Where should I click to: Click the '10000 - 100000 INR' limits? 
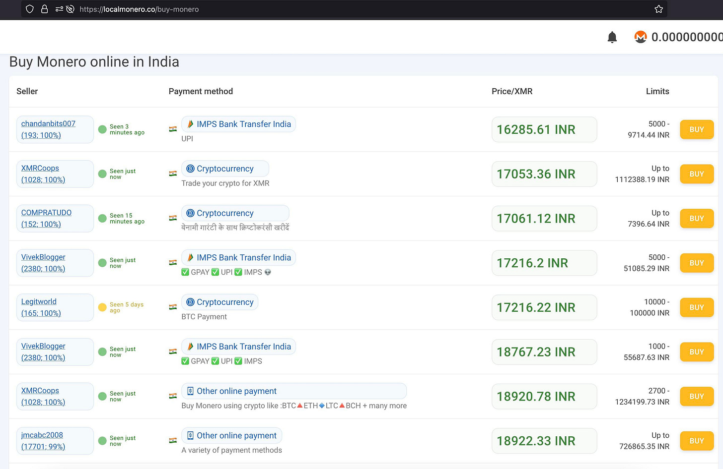[x=650, y=307]
